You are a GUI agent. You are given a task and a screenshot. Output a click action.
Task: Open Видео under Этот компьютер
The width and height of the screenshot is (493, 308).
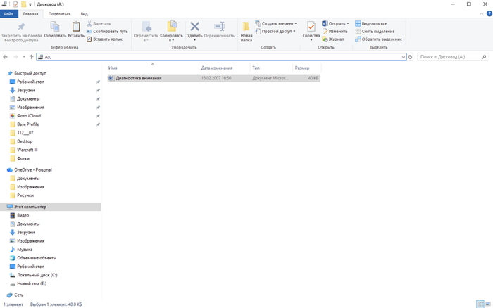pos(23,215)
